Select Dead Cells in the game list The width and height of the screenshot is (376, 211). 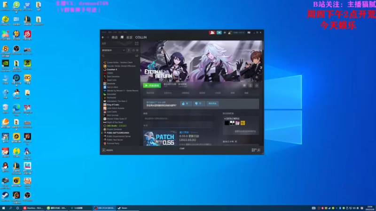111,80
